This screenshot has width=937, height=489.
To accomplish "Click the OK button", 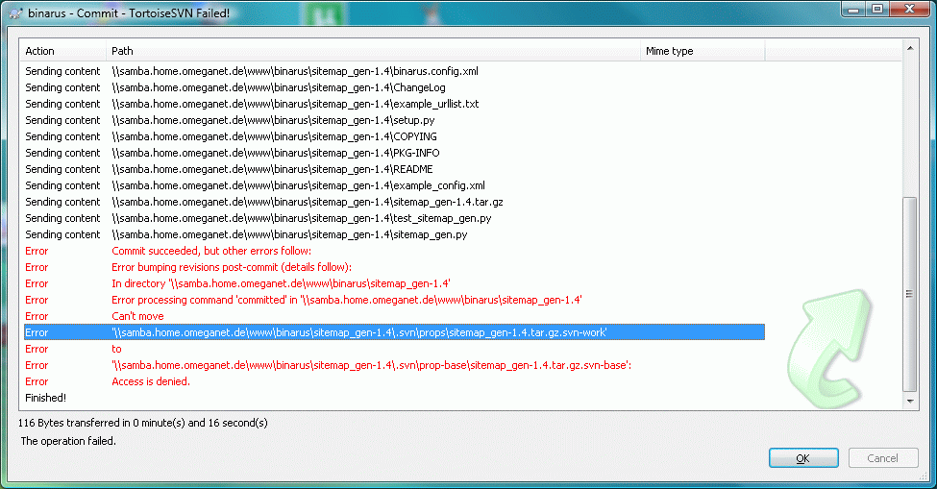I will [x=803, y=458].
